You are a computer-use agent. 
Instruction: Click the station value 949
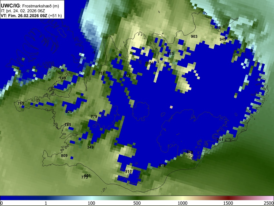[x=223, y=39]
